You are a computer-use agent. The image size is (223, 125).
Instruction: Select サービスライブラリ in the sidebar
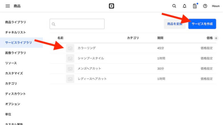click(x=19, y=43)
